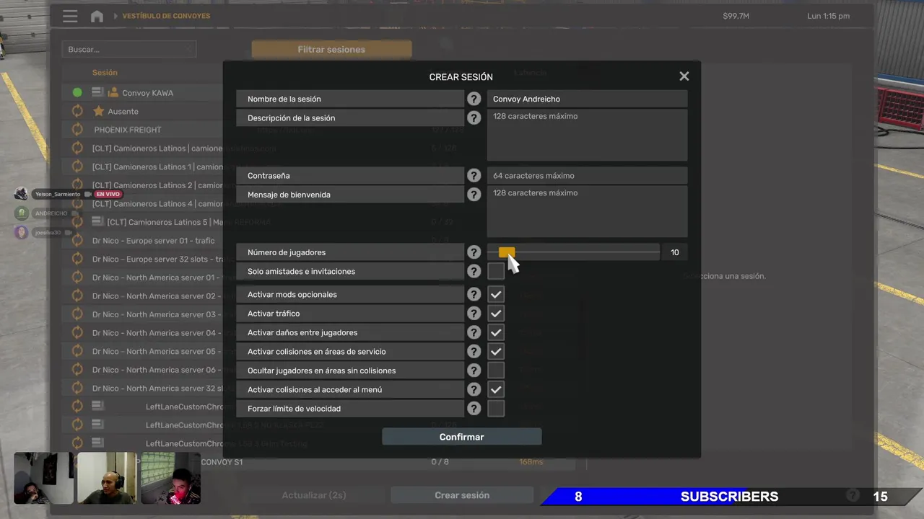Click the Mensaje de bienvenida text area
The image size is (924, 519).
pyautogui.click(x=587, y=211)
